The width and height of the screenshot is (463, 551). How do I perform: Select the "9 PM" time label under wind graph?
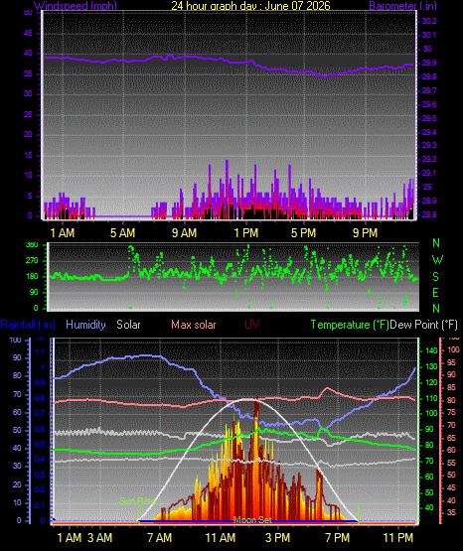[x=366, y=233]
